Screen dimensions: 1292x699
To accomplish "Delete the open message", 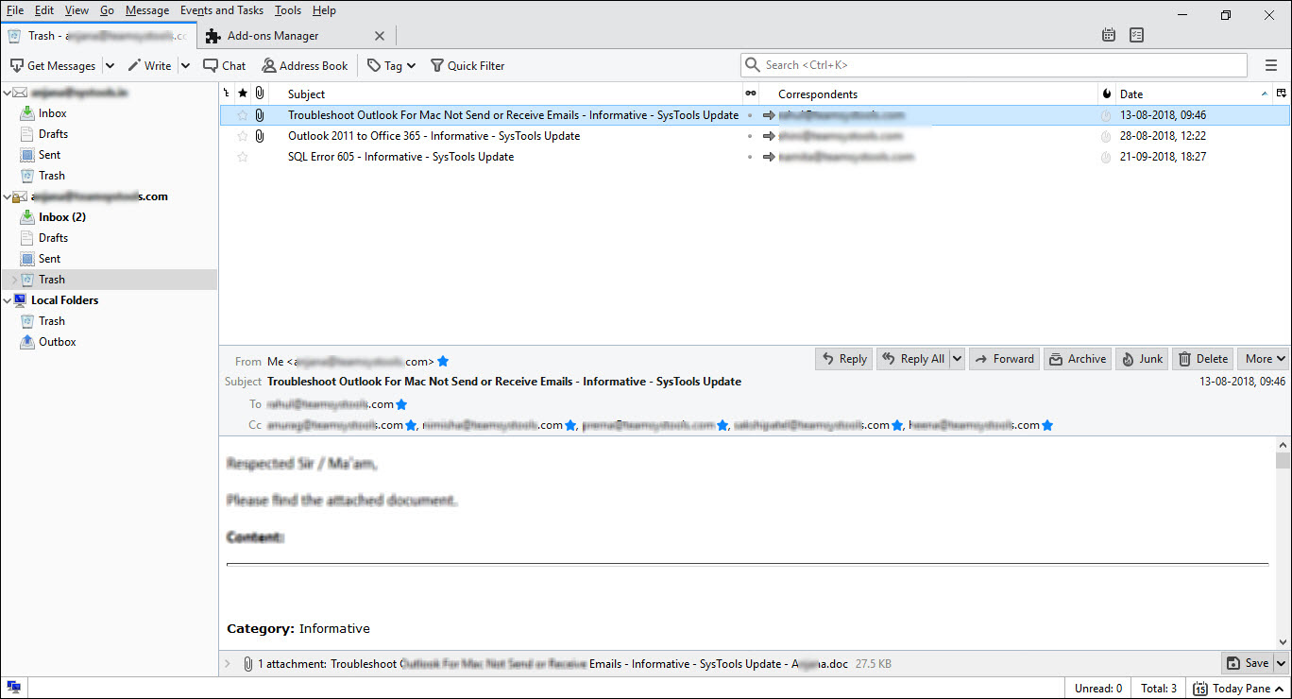I will (x=1203, y=359).
